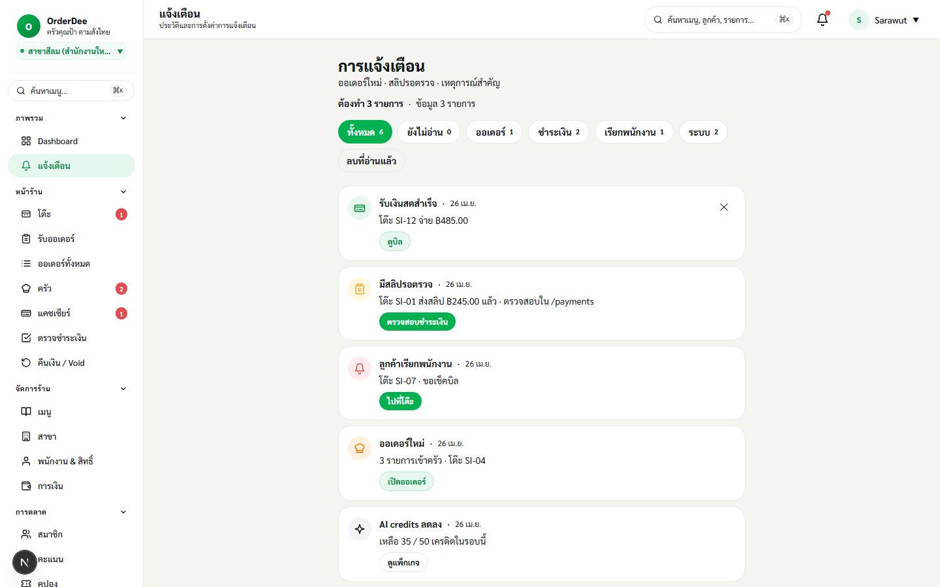Open คะแนน in the sidebar
940x587 pixels.
(71, 559)
